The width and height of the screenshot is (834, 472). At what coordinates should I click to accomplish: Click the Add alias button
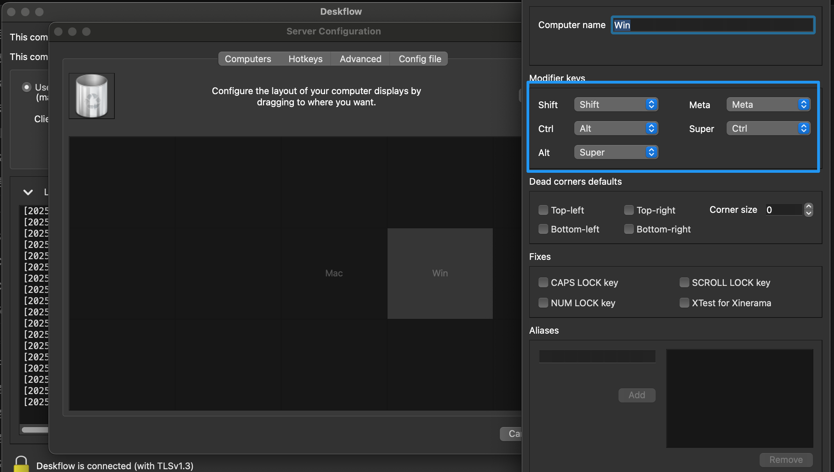pyautogui.click(x=636, y=395)
